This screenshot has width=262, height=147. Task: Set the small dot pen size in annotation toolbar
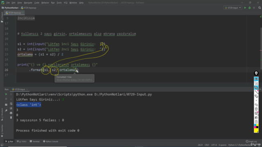tap(256, 100)
